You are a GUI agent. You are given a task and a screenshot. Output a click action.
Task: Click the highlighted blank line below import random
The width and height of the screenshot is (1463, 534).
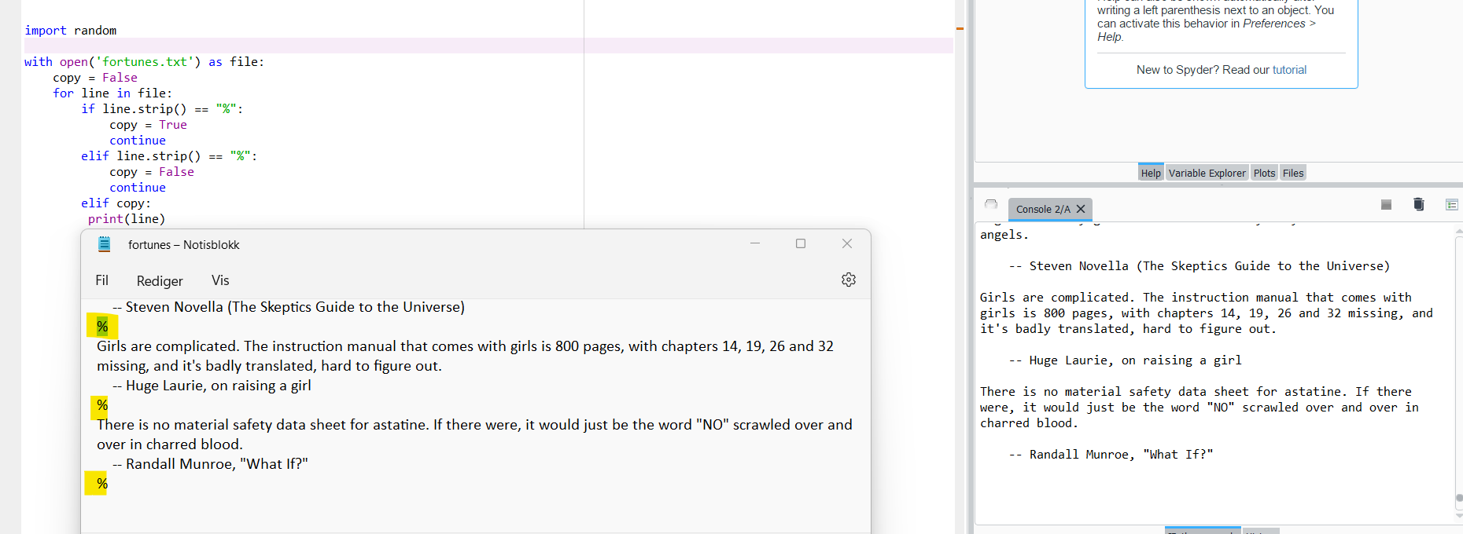tap(488, 46)
